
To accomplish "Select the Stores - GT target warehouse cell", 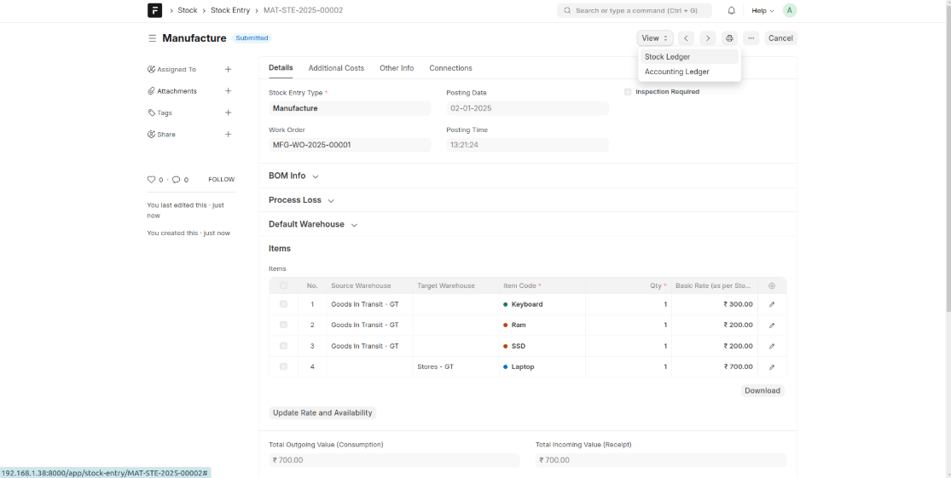I will tap(456, 367).
